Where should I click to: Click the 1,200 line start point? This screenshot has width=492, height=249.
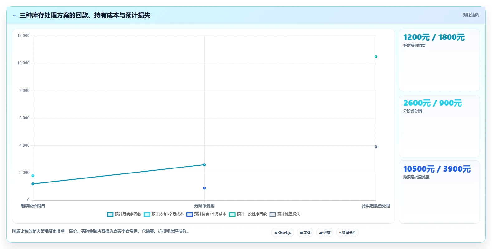33,184
